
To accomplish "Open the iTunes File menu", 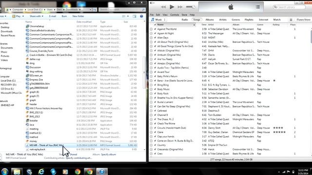I will tap(152, 15).
